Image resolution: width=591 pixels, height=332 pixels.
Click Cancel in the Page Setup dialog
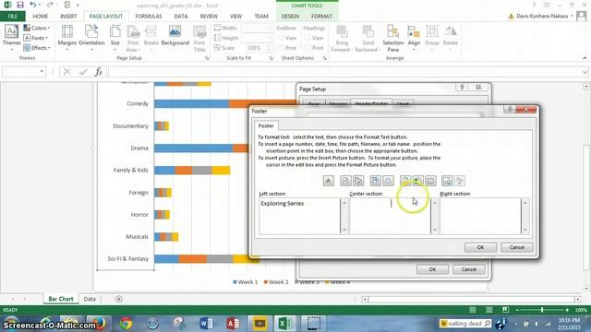(x=469, y=269)
